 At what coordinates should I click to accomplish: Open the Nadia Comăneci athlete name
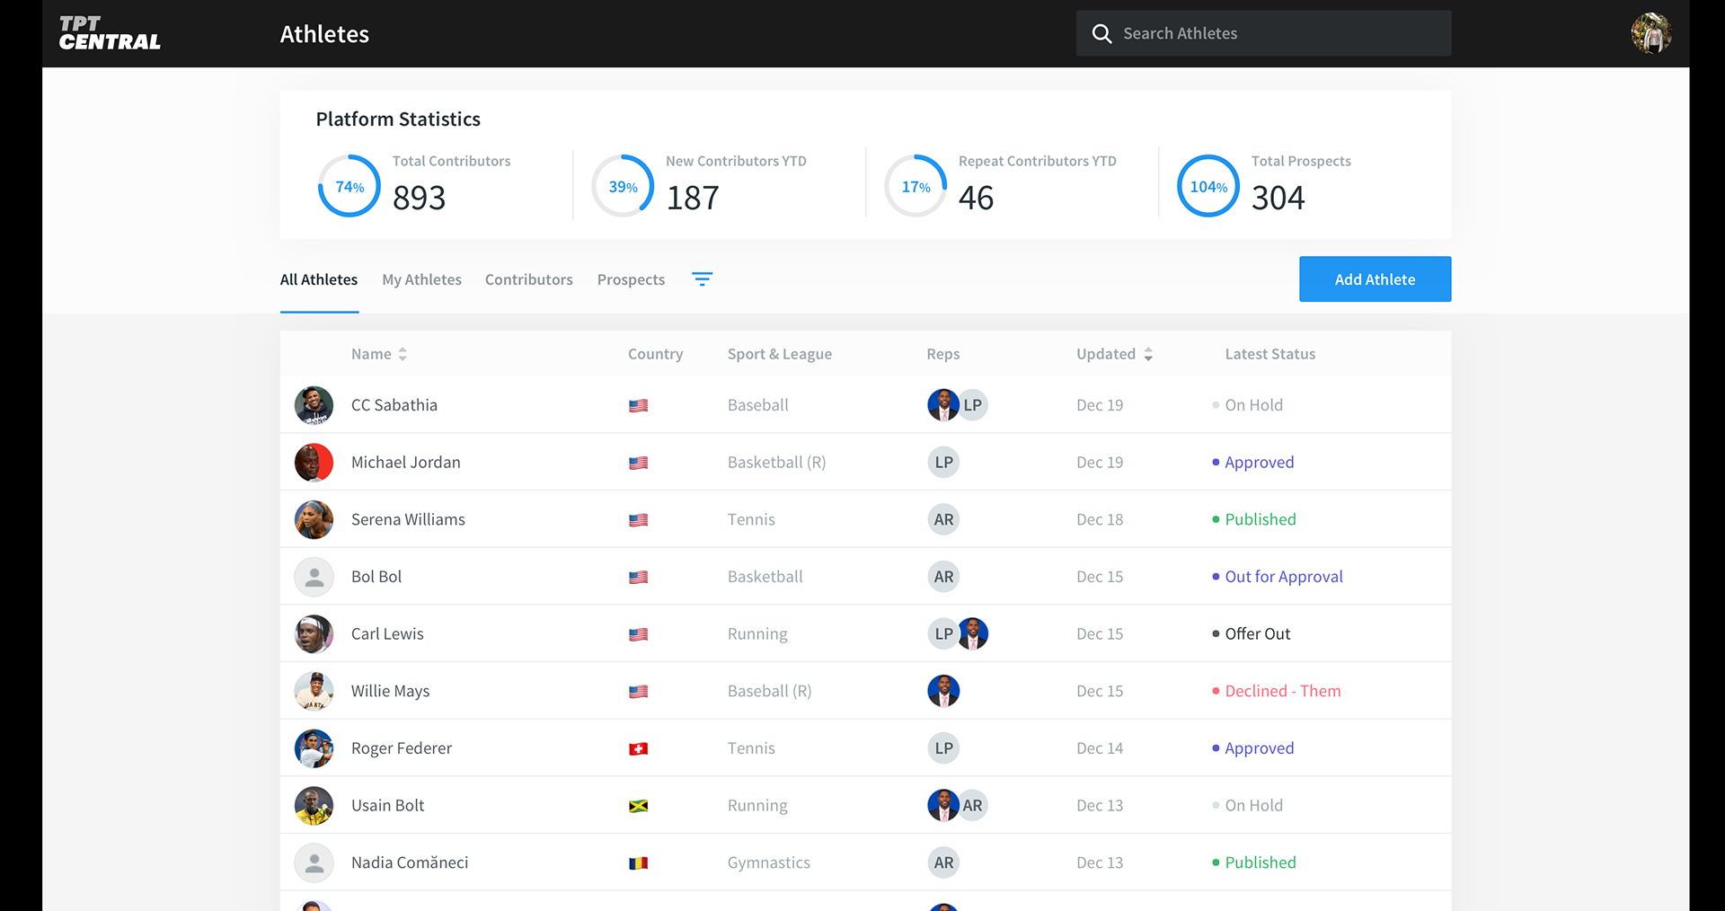(410, 862)
